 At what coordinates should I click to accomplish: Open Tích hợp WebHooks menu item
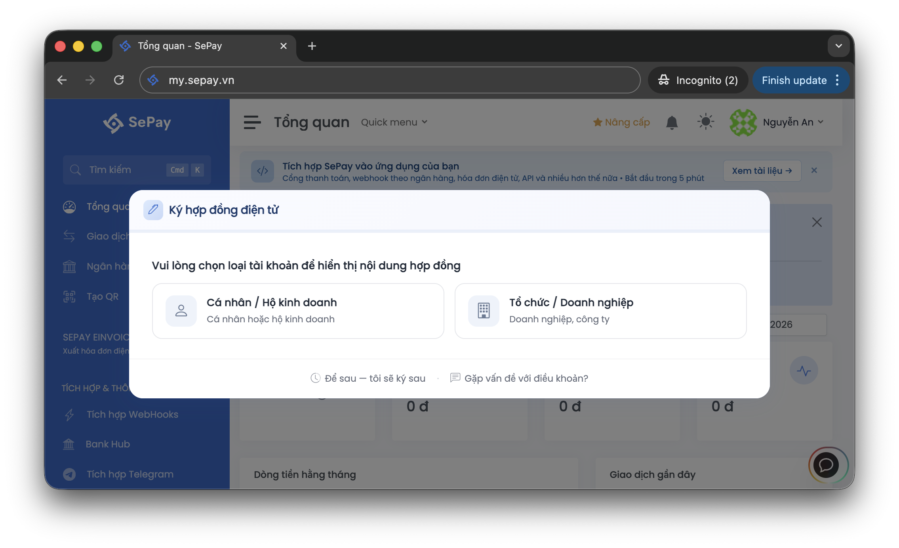(120, 415)
